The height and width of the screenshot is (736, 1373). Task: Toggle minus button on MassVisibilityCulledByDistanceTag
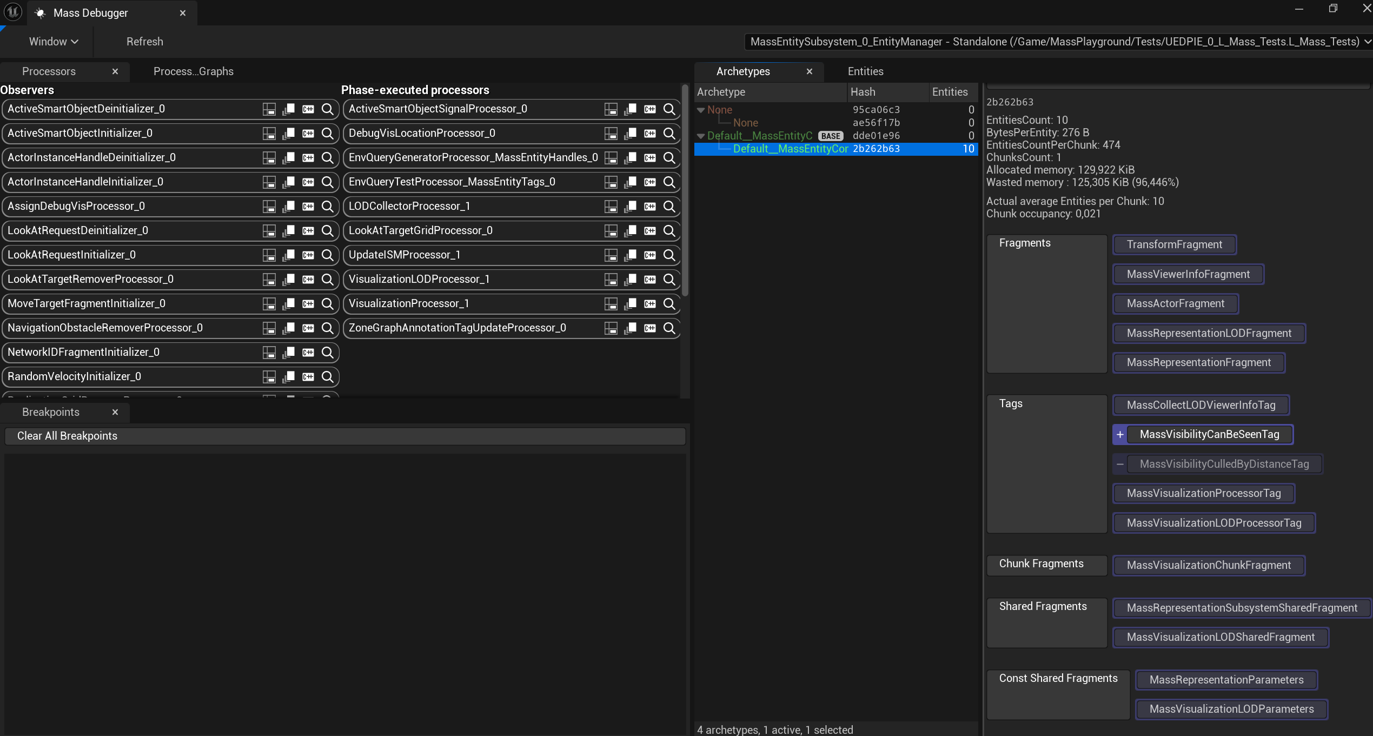coord(1120,465)
